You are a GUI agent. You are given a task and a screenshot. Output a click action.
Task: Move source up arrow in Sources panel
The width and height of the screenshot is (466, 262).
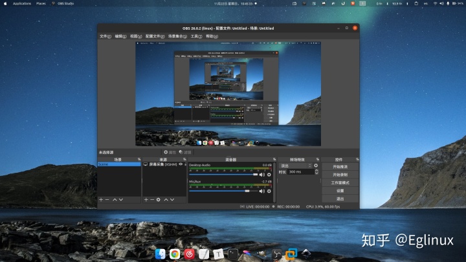166,200
